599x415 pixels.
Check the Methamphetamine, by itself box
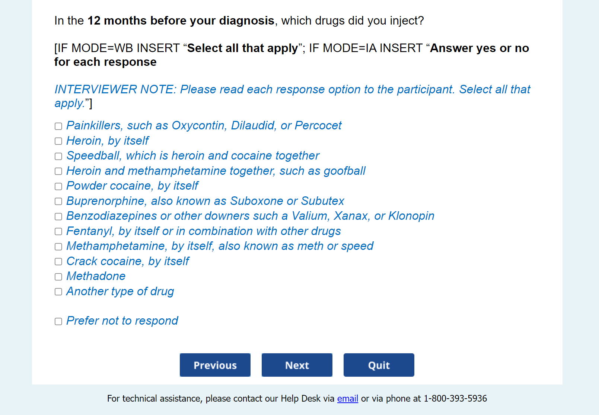pos(58,247)
